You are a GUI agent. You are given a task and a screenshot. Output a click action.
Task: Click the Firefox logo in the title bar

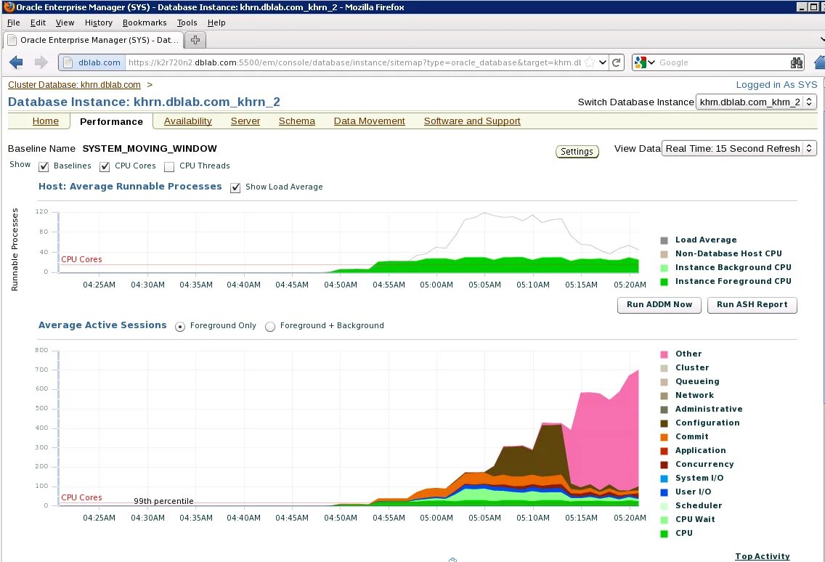pyautogui.click(x=9, y=7)
